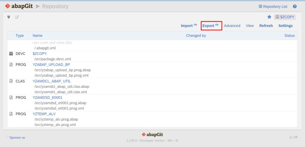The image size is (305, 147).
Task: Open repository Settings
Action: (285, 26)
